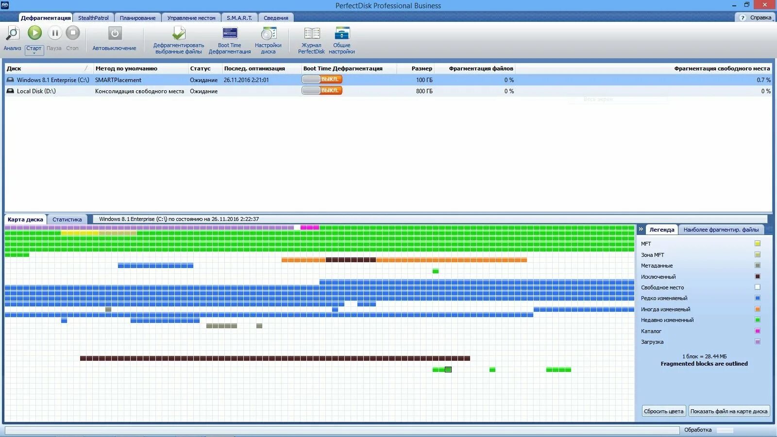
Task: Switch to the Статистика tab
Action: click(67, 219)
